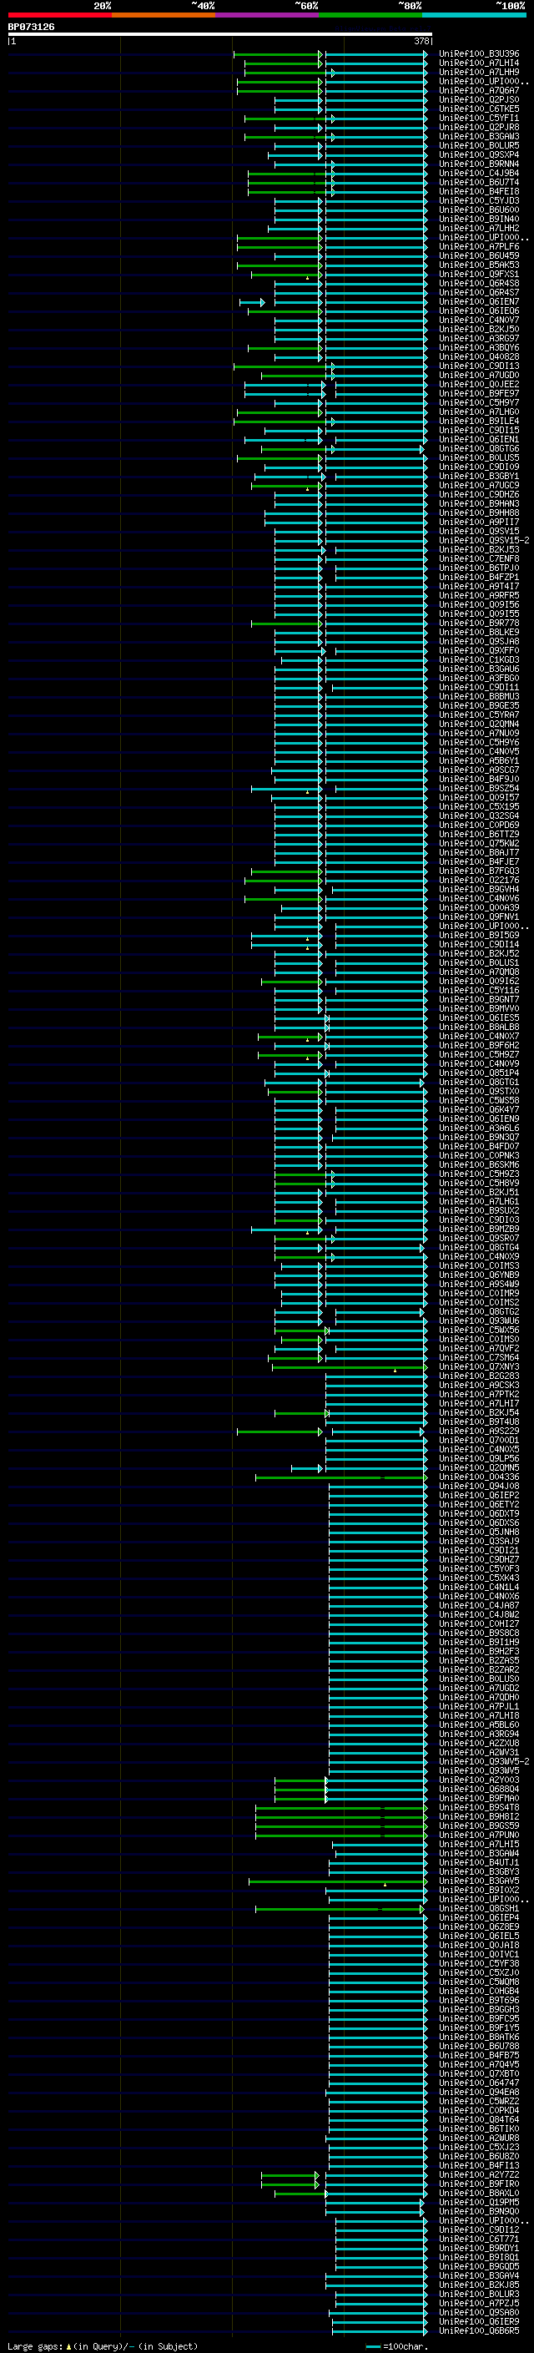The height and width of the screenshot is (2353, 534).
Task: Open the UniRef100_B9RNN4 hit
Action: coord(479,164)
